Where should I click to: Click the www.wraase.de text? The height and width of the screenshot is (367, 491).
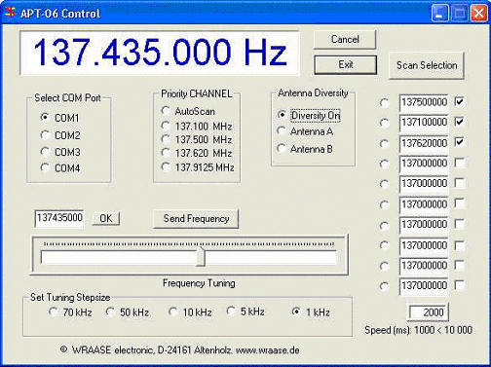click(267, 350)
